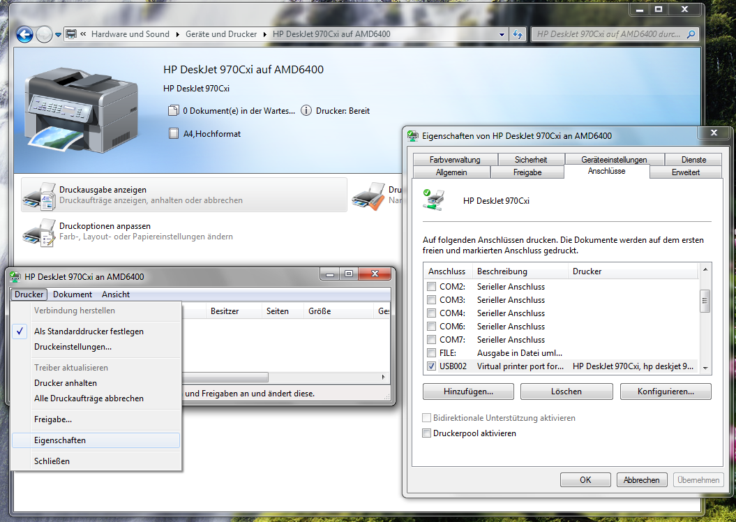Click the document queue icon

[173, 111]
